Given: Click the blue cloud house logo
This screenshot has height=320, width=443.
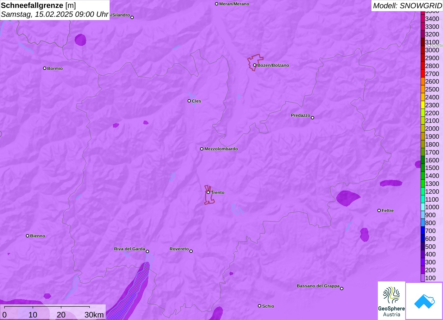Looking at the screenshot, I should 424,301.
